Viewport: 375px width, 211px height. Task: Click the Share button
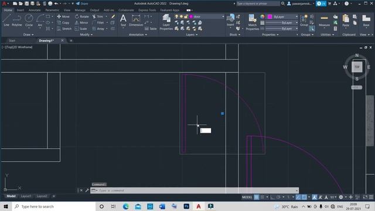pyautogui.click(x=82, y=4)
